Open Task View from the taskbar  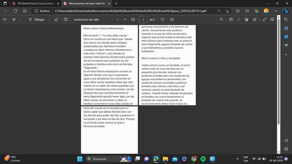pyautogui.click(x=137, y=159)
